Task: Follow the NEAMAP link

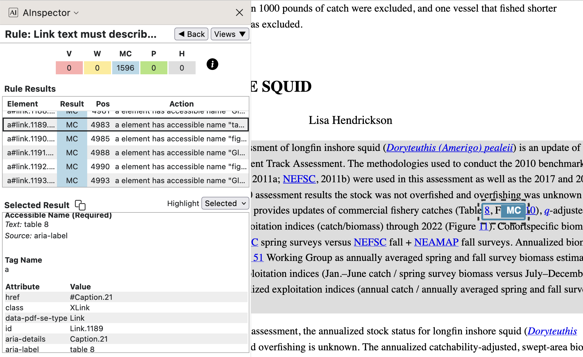Action: (436, 242)
